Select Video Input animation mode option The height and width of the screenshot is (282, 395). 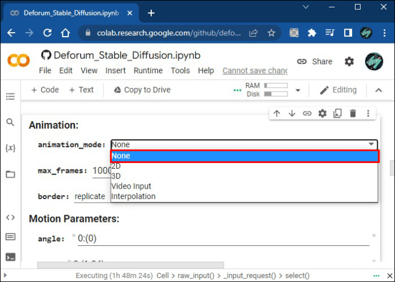point(244,186)
